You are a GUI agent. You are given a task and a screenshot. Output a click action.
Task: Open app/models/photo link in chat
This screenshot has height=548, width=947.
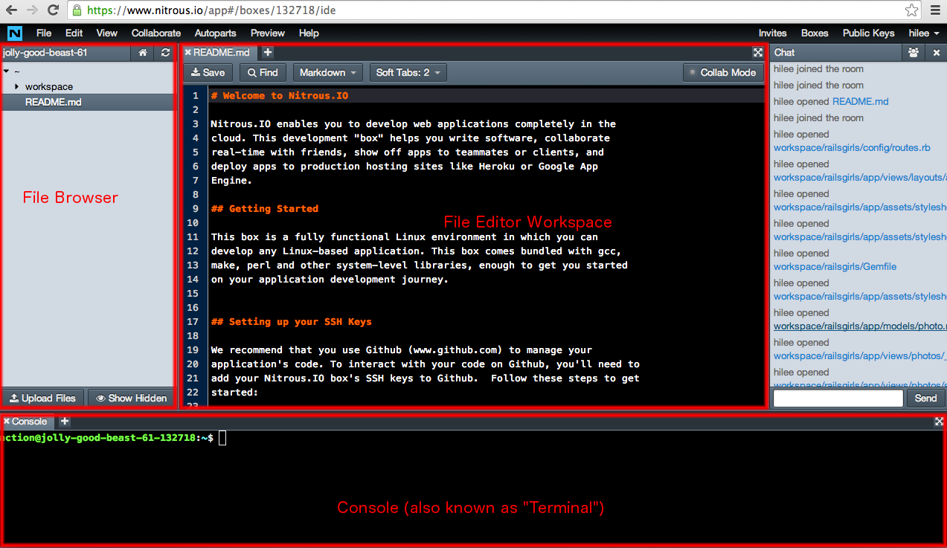tap(860, 326)
